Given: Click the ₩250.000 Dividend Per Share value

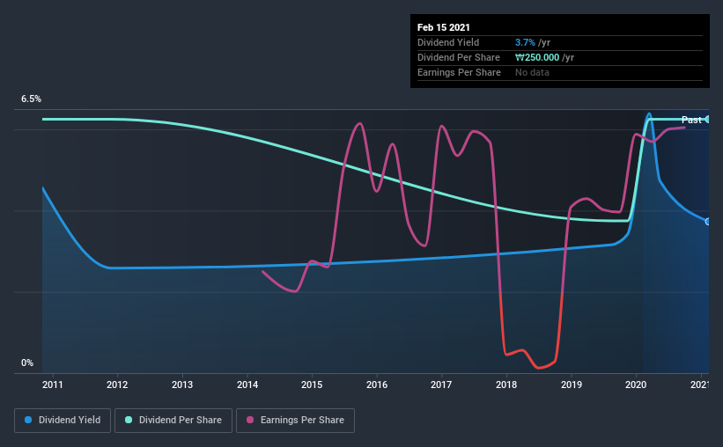Looking at the screenshot, I should click(537, 57).
